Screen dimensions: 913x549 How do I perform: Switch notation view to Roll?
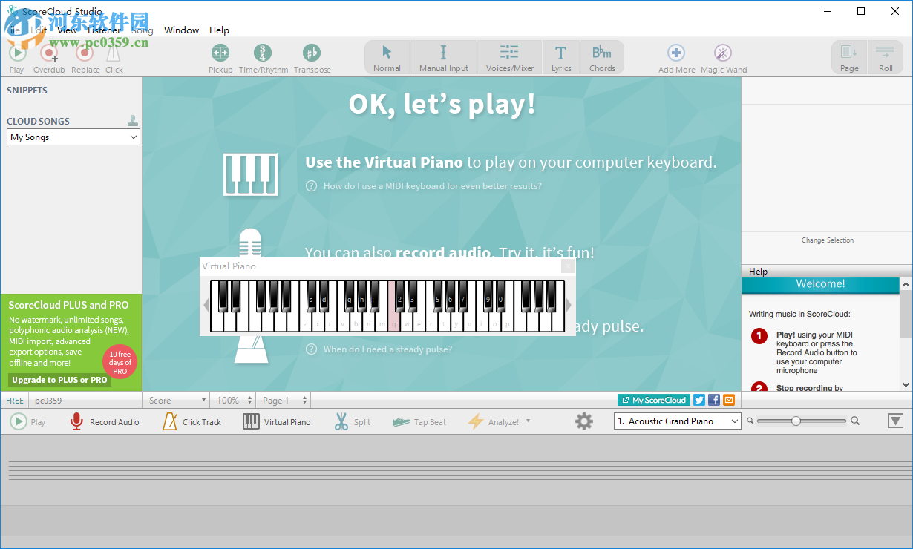pos(885,57)
